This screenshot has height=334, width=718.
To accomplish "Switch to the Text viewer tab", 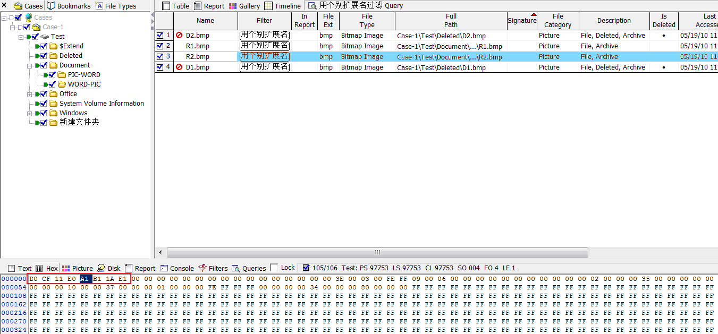I will click(20, 268).
